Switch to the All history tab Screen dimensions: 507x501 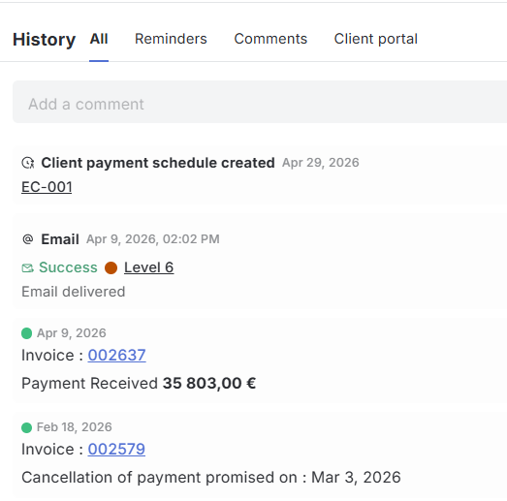point(99,39)
